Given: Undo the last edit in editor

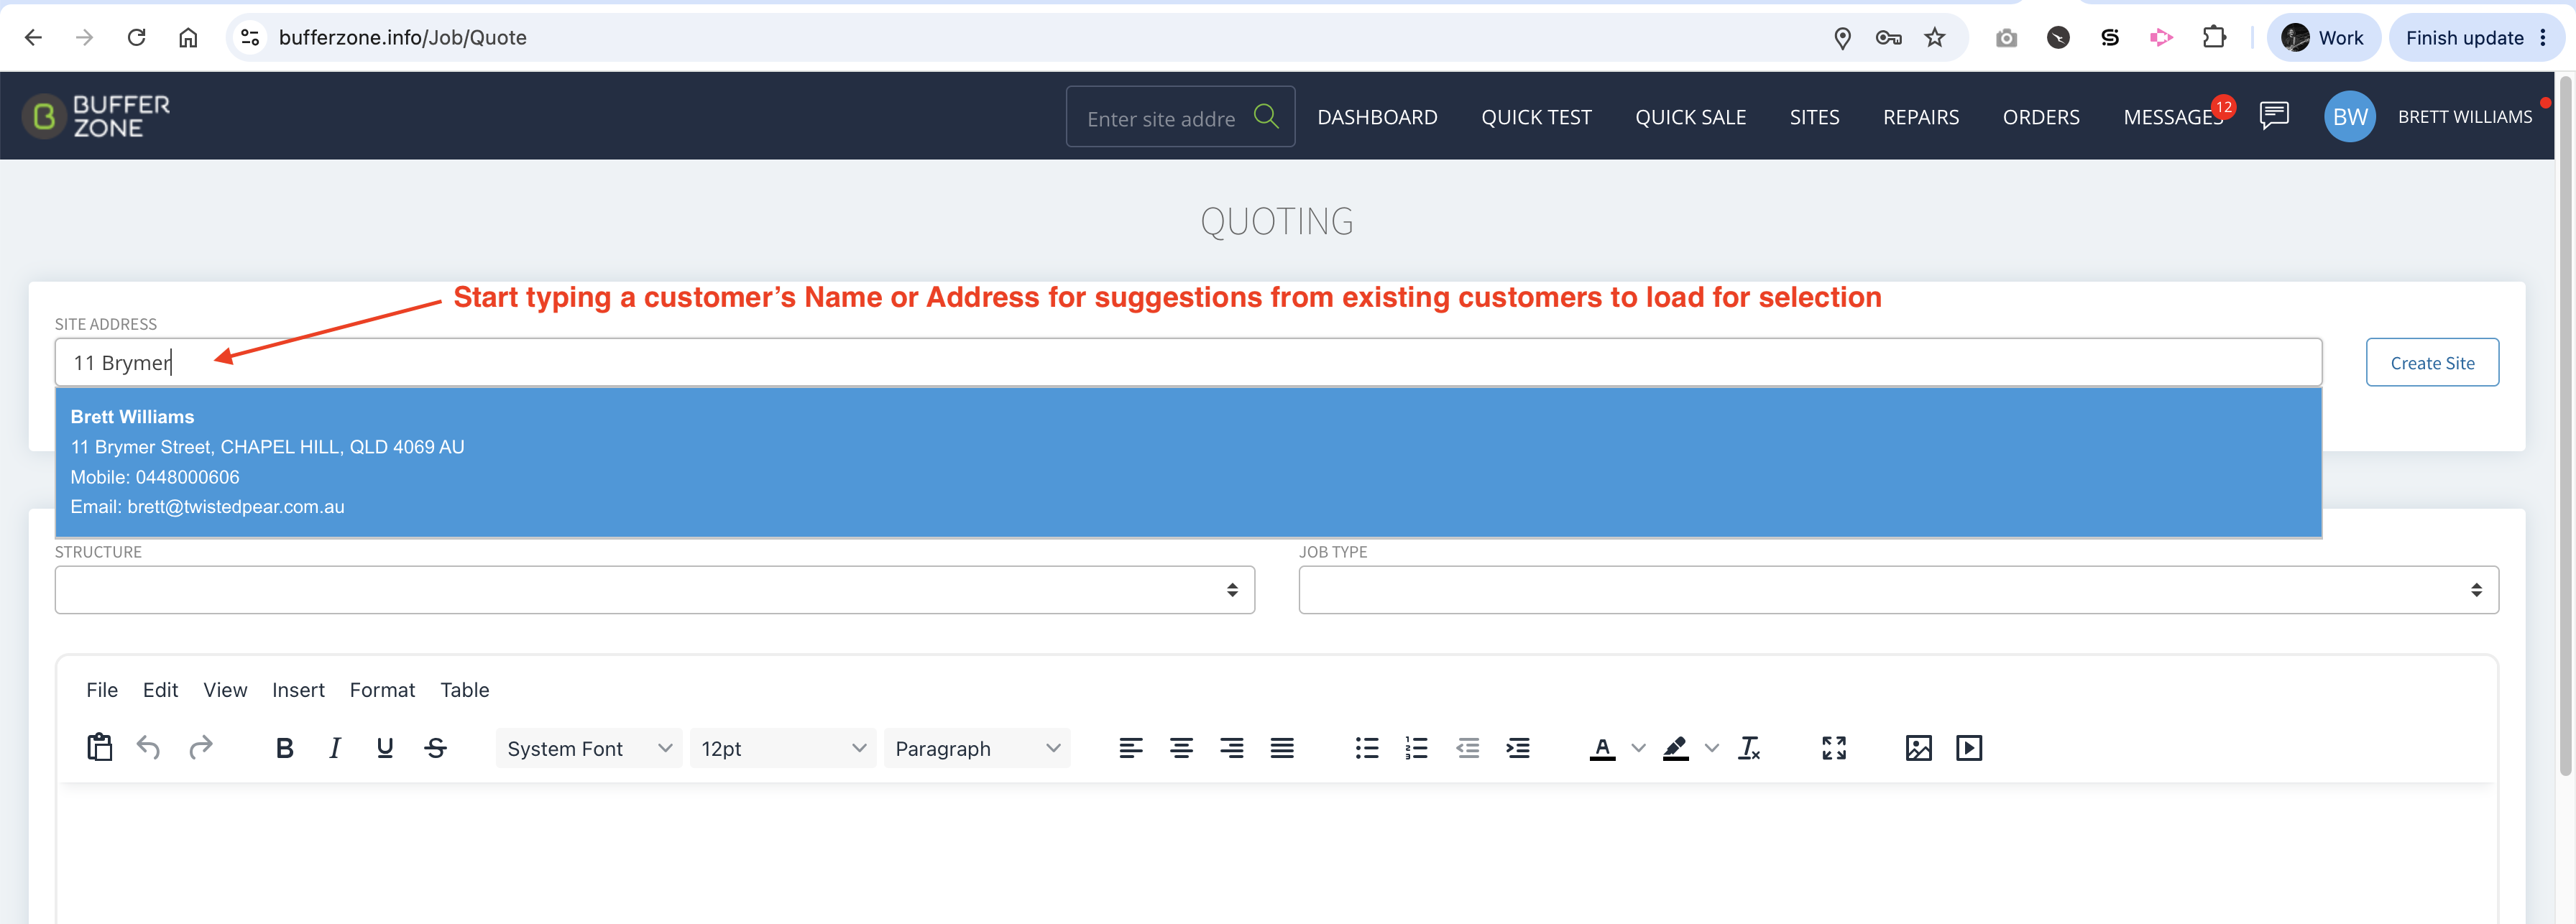Looking at the screenshot, I should tap(148, 747).
